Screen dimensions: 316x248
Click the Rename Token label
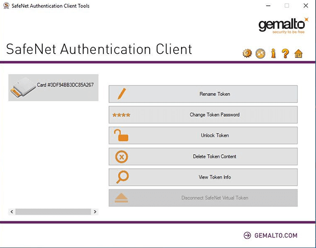pyautogui.click(x=215, y=94)
